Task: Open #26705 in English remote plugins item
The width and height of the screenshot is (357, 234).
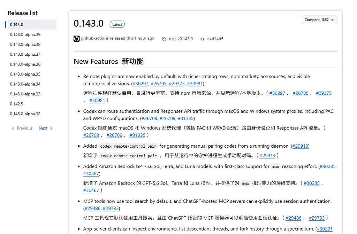Action: coord(159,84)
